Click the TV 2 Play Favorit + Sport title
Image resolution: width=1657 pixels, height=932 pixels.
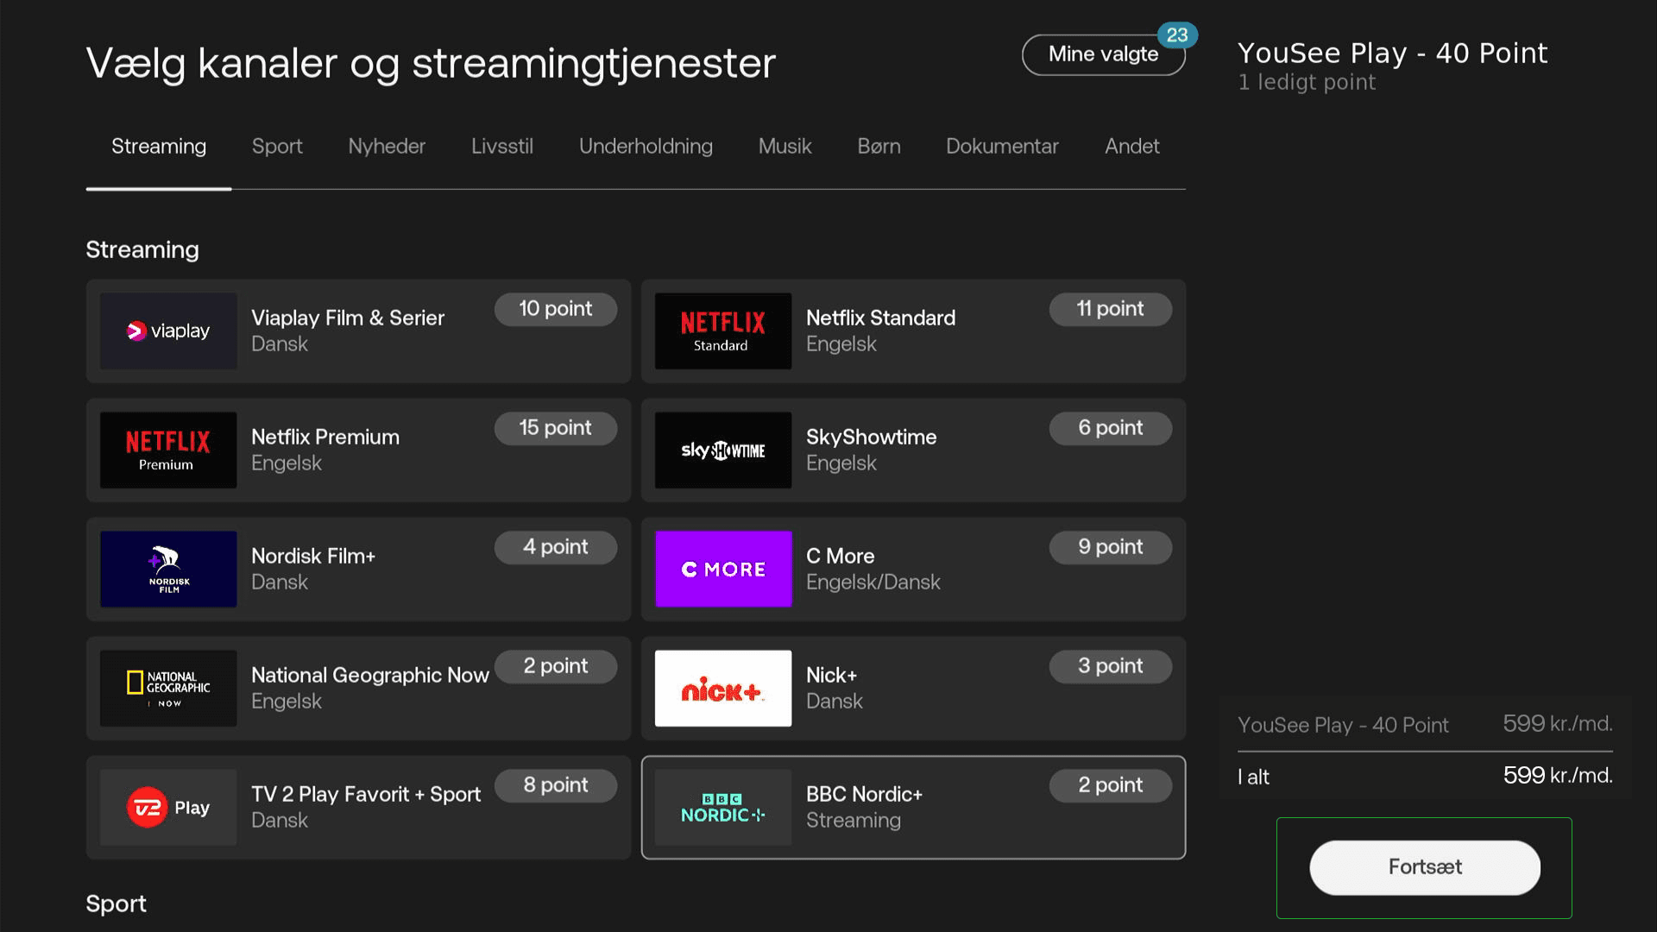[366, 795]
